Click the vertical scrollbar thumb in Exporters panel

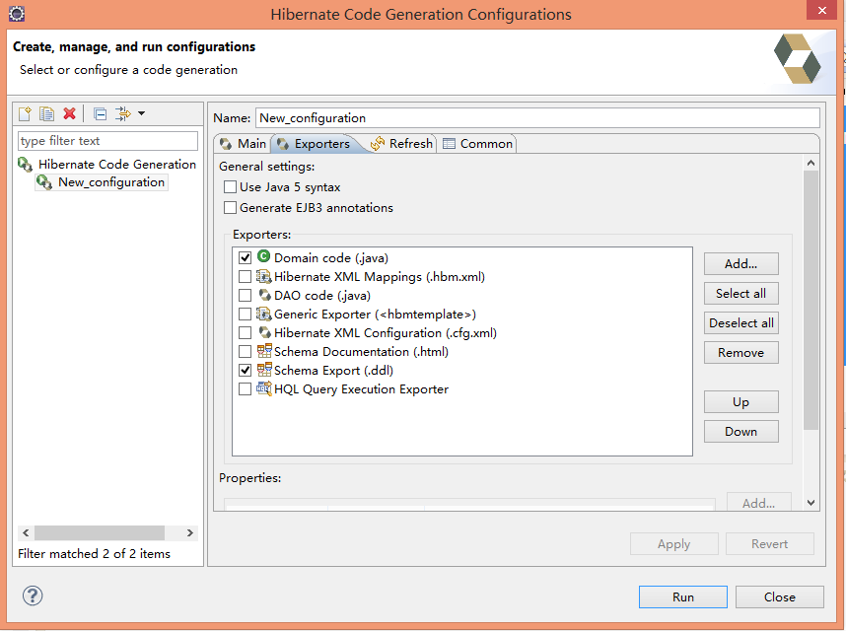(811, 300)
